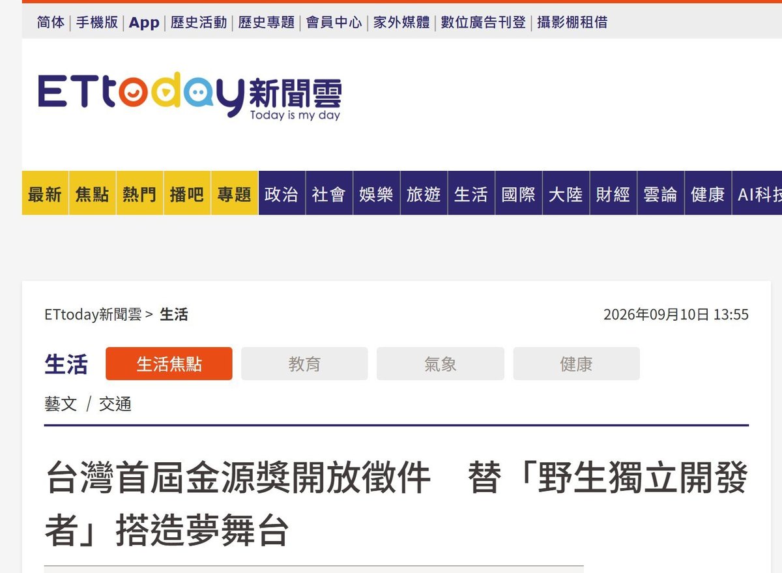Open the 社會 news category
The image size is (782, 573).
329,194
